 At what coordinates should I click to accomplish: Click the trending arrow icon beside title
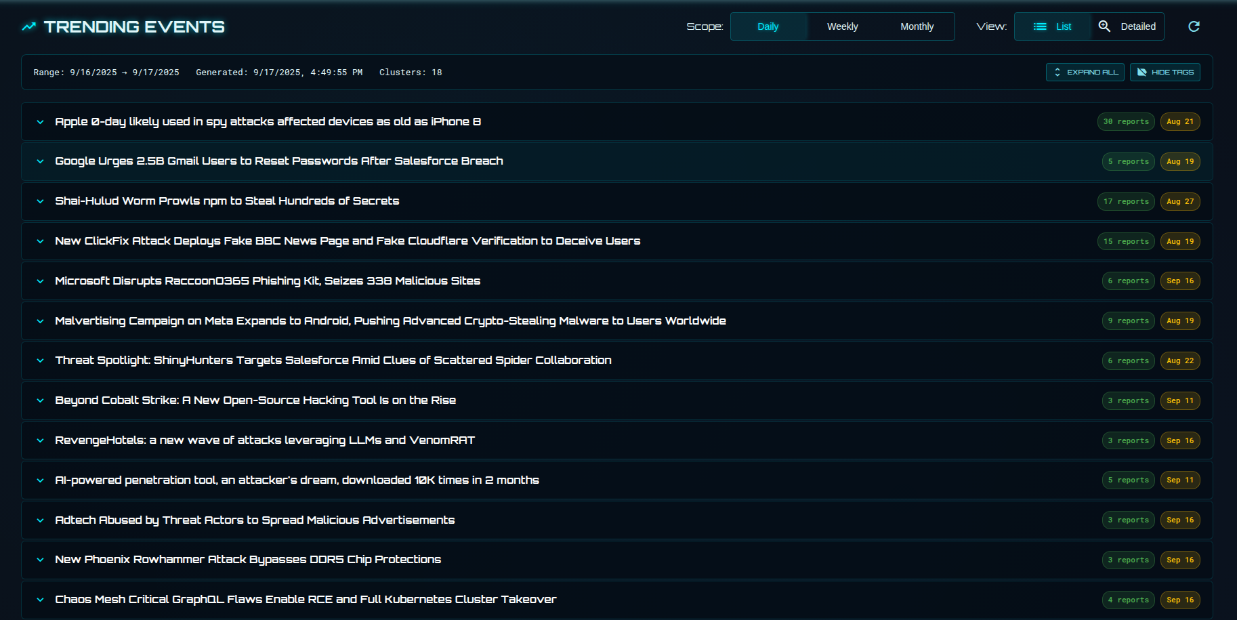pyautogui.click(x=28, y=26)
